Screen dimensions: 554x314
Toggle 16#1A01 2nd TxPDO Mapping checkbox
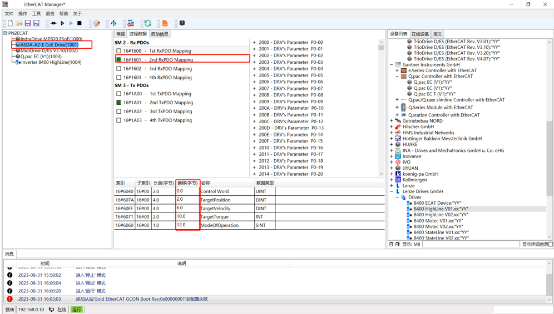click(x=118, y=103)
